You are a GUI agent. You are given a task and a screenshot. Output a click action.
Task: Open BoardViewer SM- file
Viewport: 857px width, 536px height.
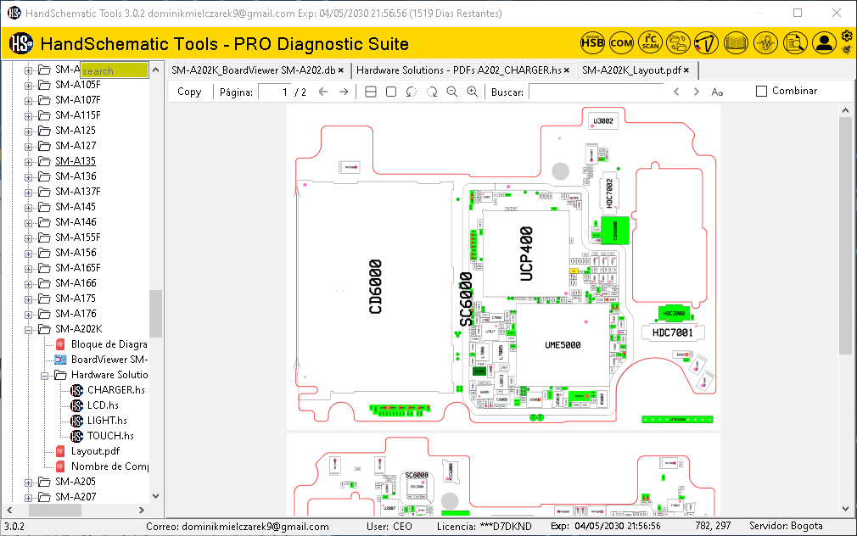109,360
